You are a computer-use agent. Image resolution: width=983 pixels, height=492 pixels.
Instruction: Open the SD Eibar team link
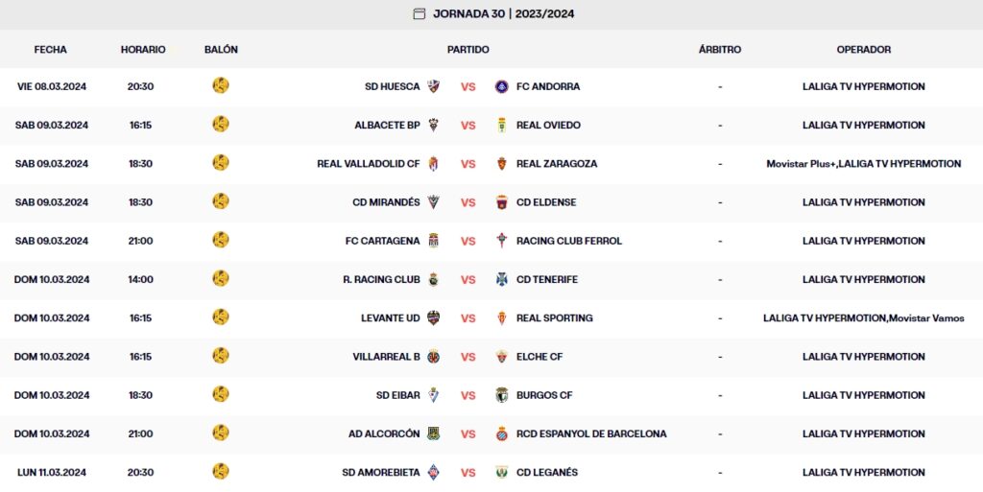pos(397,395)
